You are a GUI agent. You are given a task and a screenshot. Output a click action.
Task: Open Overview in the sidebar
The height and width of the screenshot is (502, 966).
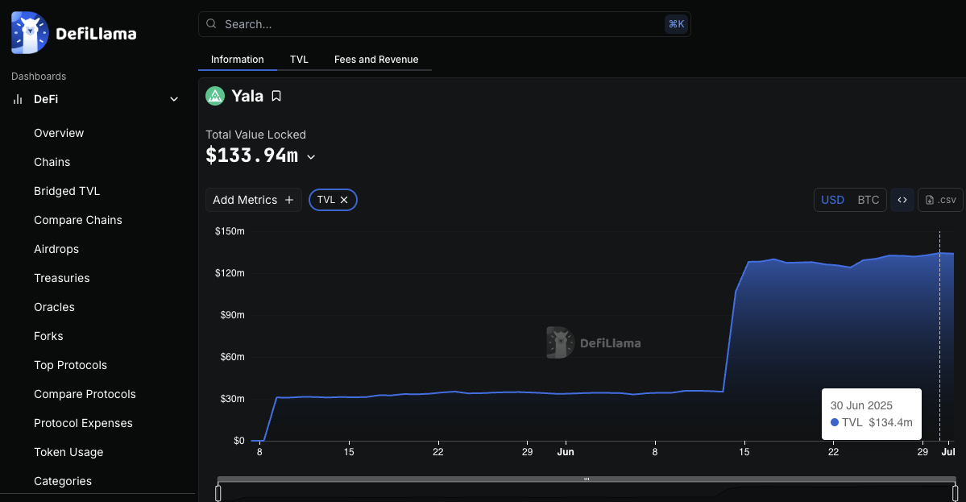tap(59, 133)
